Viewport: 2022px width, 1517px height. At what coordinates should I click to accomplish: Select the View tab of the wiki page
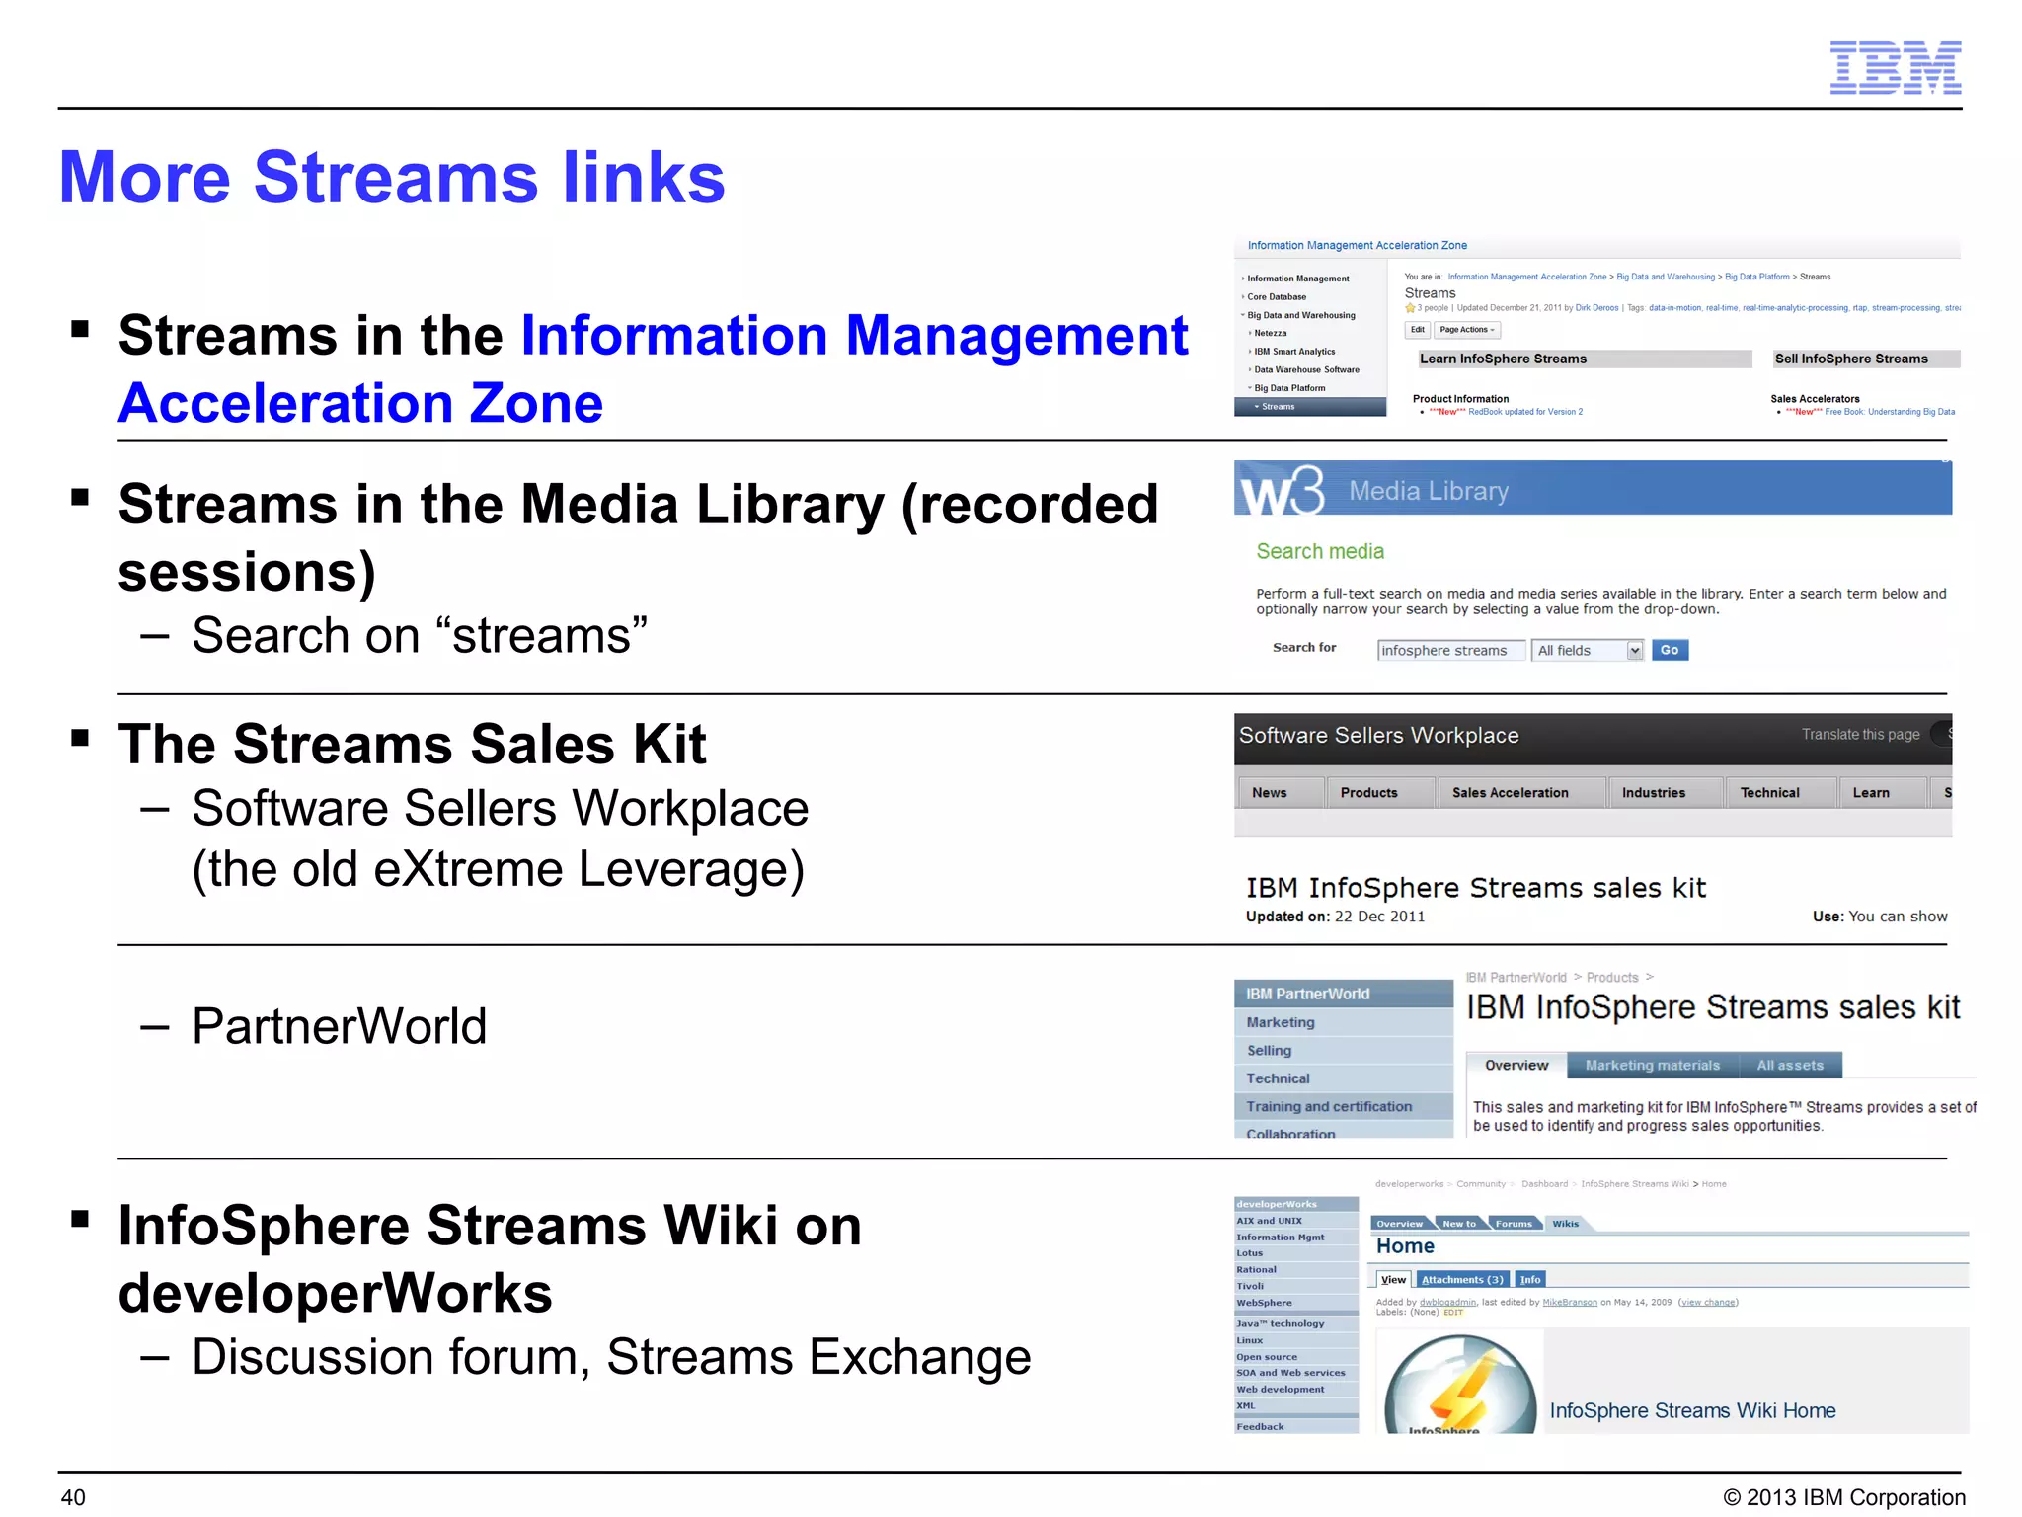[x=1393, y=1279]
